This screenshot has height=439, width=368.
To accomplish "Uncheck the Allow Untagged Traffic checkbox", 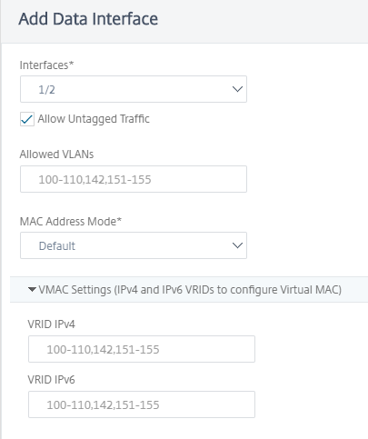I will 27,119.
